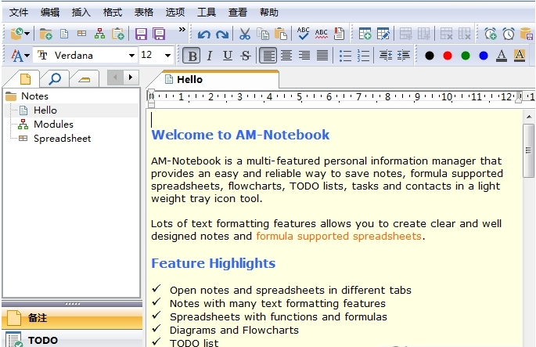The image size is (536, 347).
Task: Center align the text
Action: pyautogui.click(x=286, y=56)
